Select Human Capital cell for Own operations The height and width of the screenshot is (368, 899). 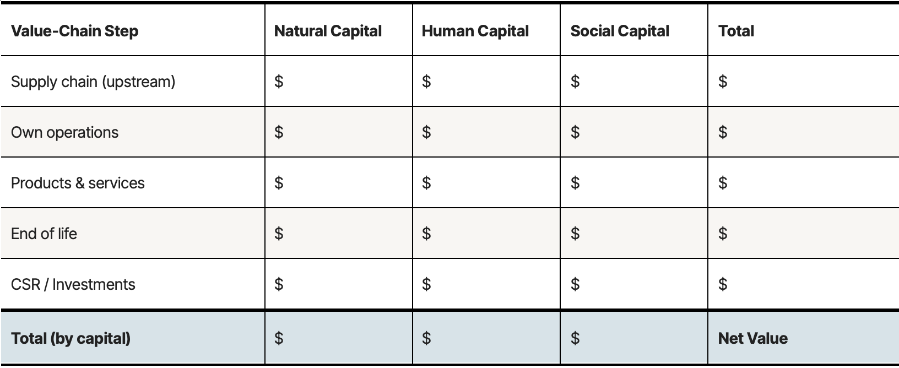486,132
